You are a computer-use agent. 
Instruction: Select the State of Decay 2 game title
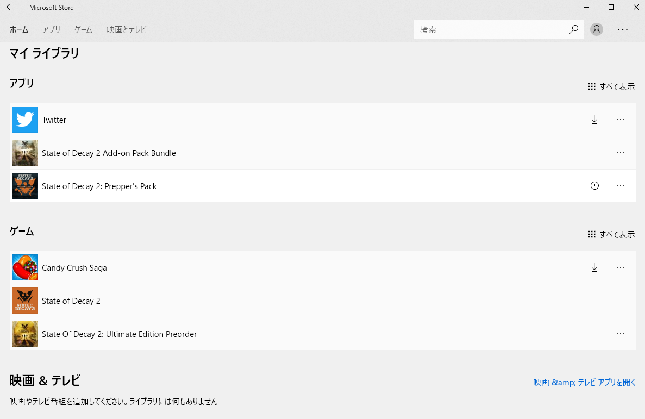click(x=71, y=301)
